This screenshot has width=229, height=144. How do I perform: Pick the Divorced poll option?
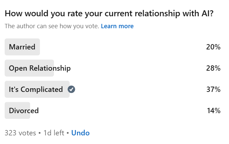[24, 110]
